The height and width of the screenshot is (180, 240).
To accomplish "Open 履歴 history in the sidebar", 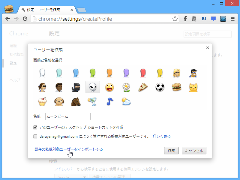I will coord(13,46).
